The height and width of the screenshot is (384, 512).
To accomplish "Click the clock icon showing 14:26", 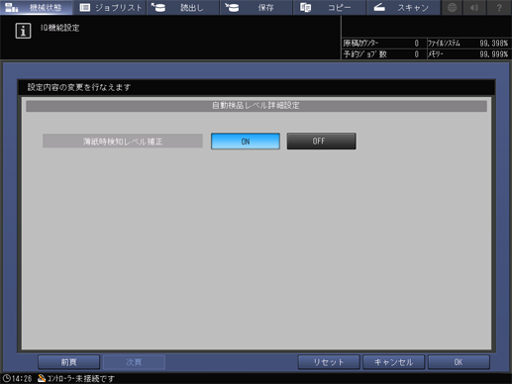I will (x=6, y=378).
